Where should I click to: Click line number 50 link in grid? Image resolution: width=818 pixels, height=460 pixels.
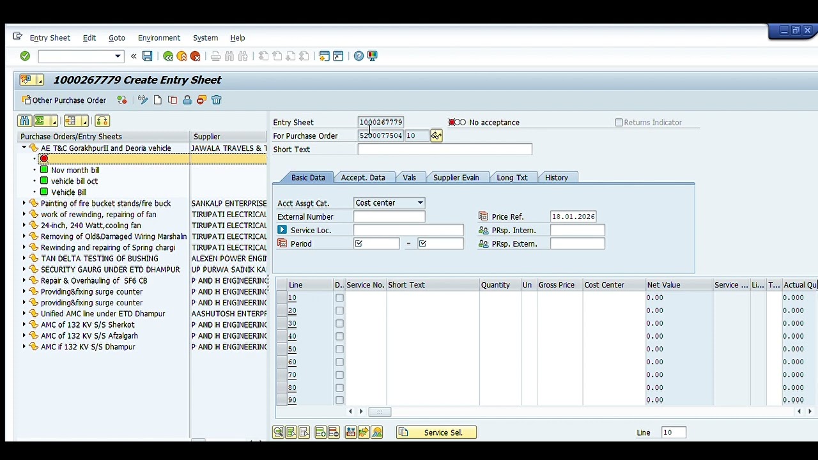[292, 349]
